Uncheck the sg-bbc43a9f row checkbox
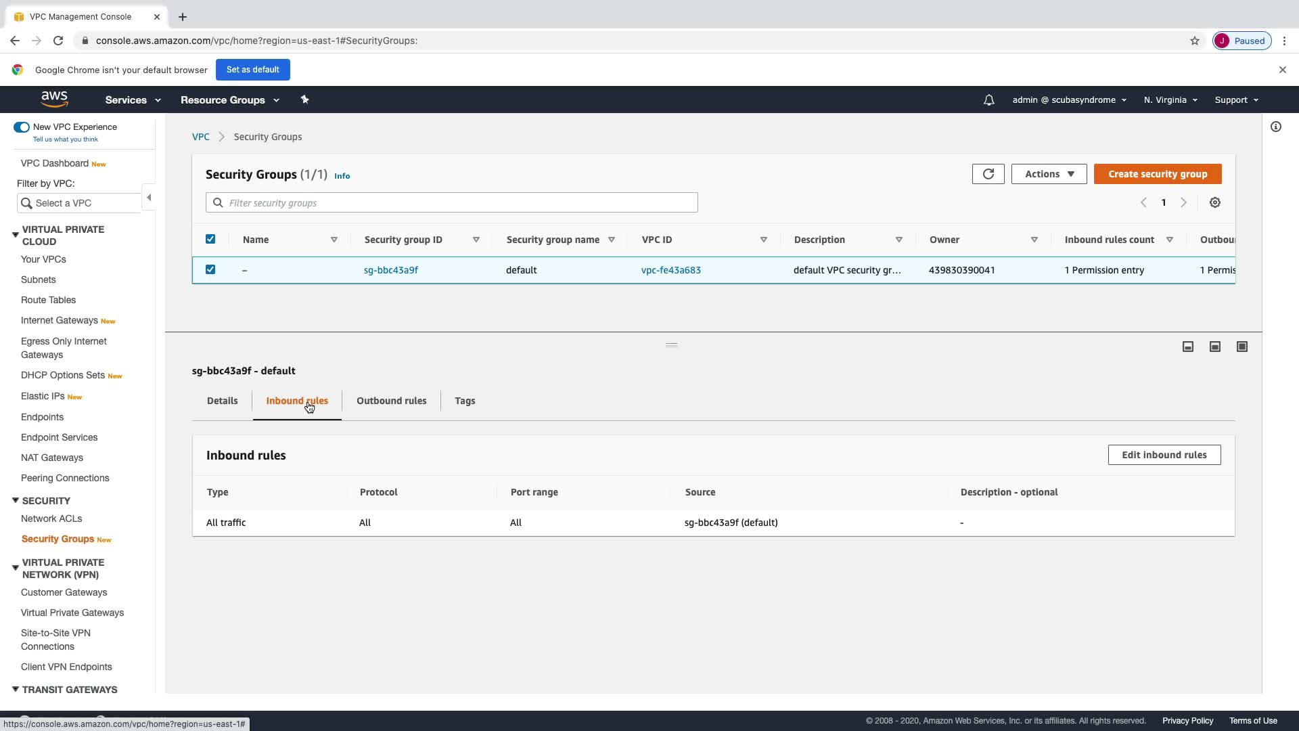Image resolution: width=1299 pixels, height=731 pixels. tap(210, 269)
